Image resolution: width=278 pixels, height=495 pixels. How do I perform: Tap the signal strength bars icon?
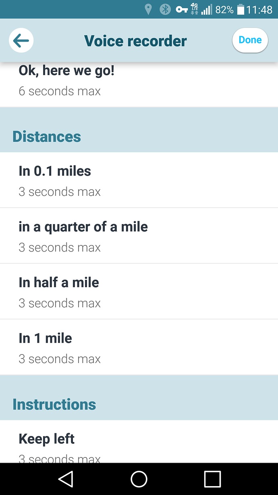click(207, 9)
